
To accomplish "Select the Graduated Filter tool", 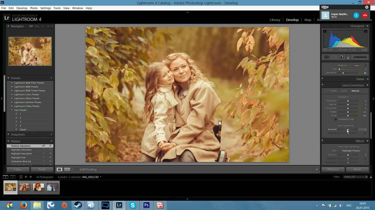I will (x=348, y=57).
